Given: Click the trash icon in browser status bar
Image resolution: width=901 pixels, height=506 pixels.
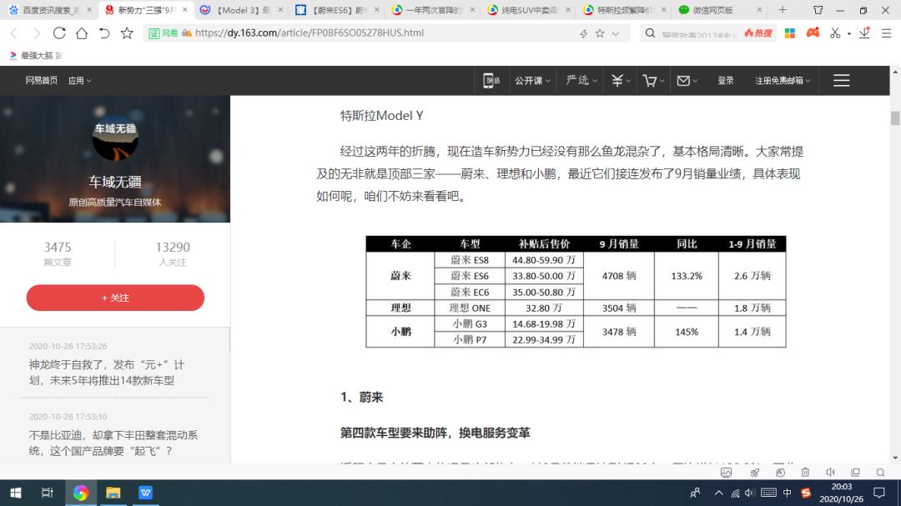Looking at the screenshot, I should 805,473.
